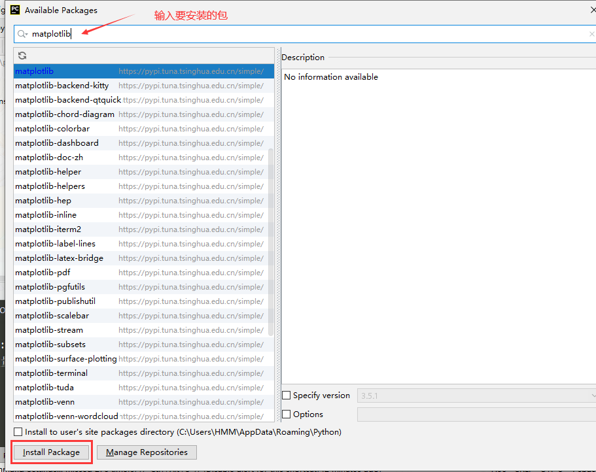The height and width of the screenshot is (472, 596).
Task: Select matplotlib-subsets package
Action: [144, 345]
